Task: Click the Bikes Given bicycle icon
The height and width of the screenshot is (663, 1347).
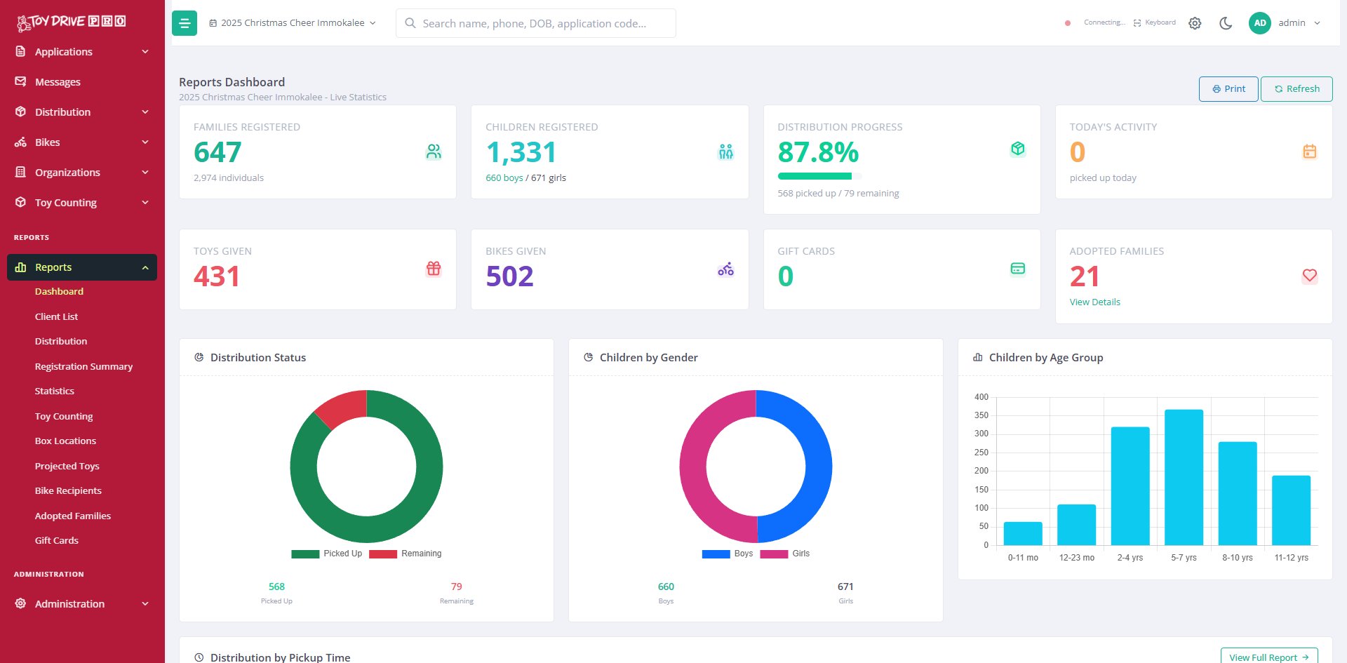Action: click(726, 269)
